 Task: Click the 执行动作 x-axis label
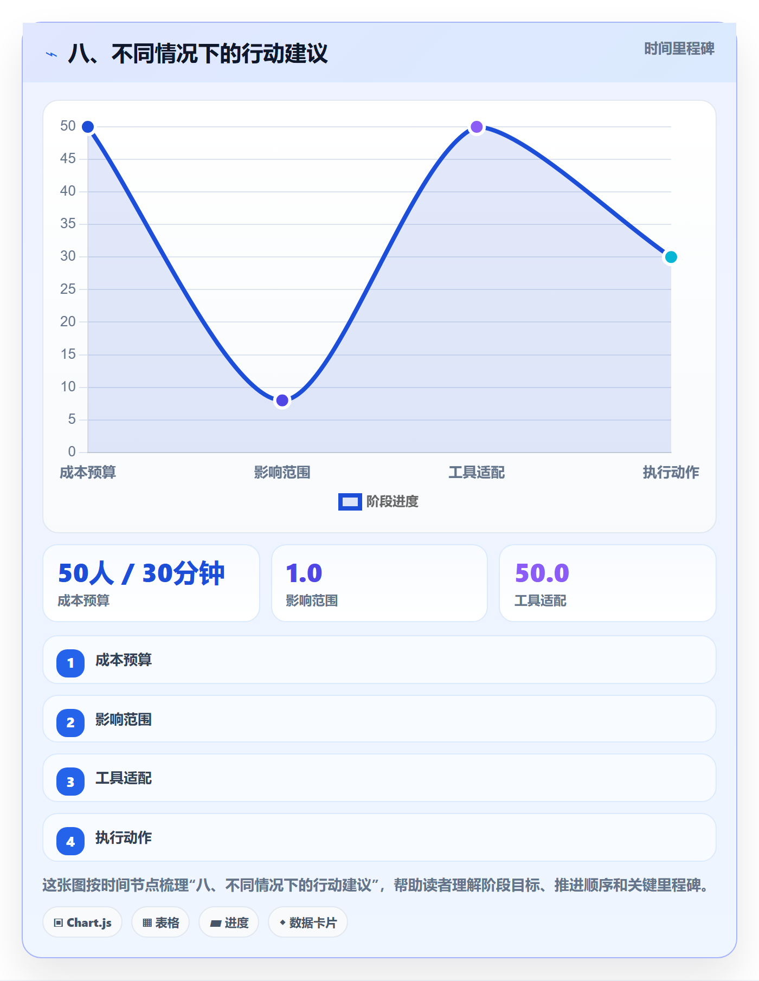point(671,473)
